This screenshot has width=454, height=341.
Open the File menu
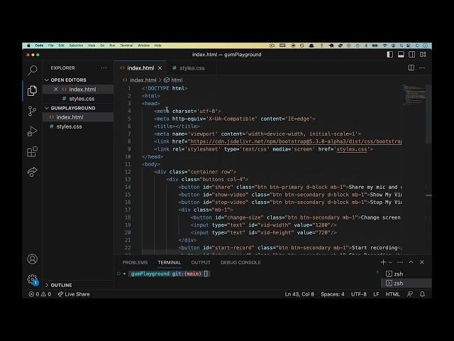[x=50, y=45]
